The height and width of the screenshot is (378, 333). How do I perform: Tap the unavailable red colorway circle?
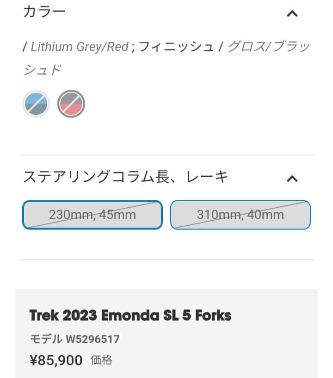[71, 103]
